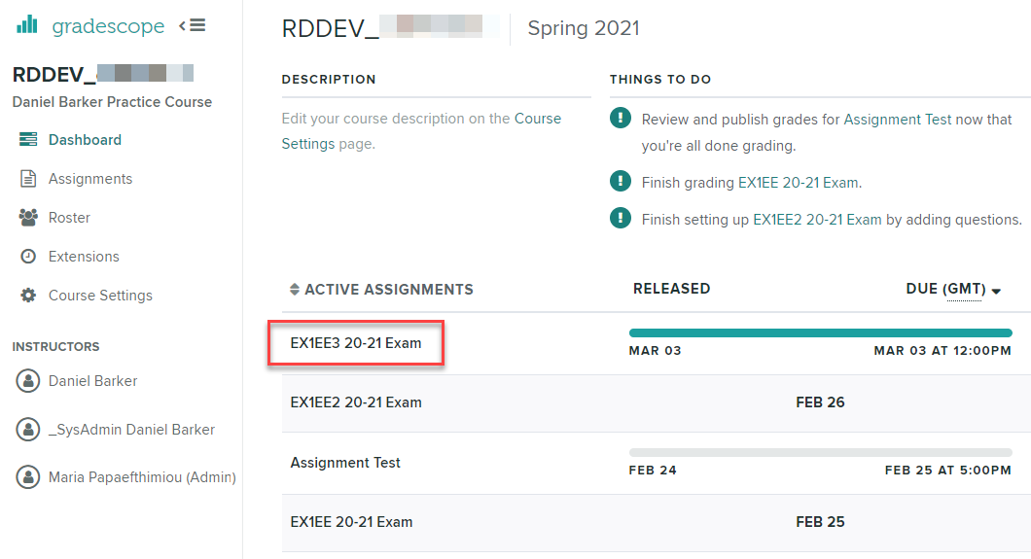Select the Assignment Test row
Viewport: 1031px width, 559px height.
pos(345,463)
